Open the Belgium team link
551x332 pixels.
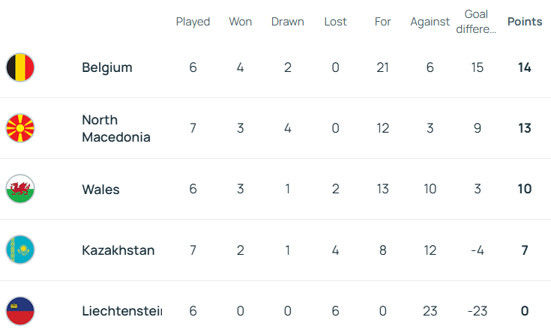pos(106,67)
